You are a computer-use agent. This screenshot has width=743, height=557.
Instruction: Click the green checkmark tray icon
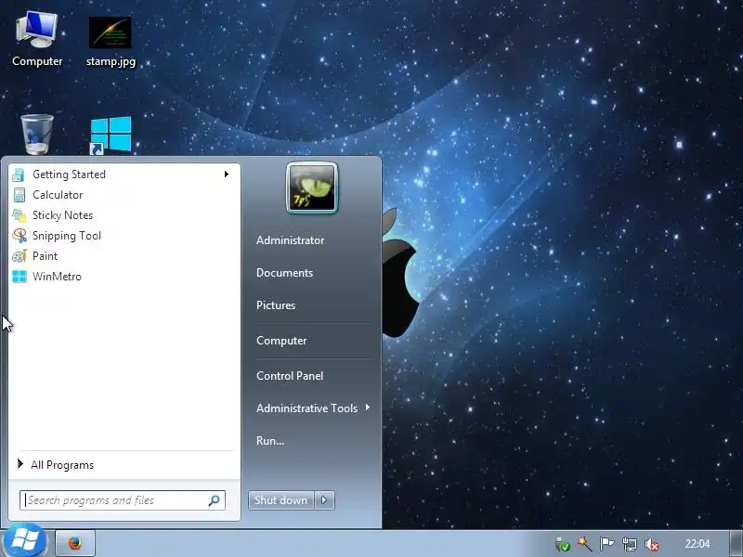click(563, 545)
